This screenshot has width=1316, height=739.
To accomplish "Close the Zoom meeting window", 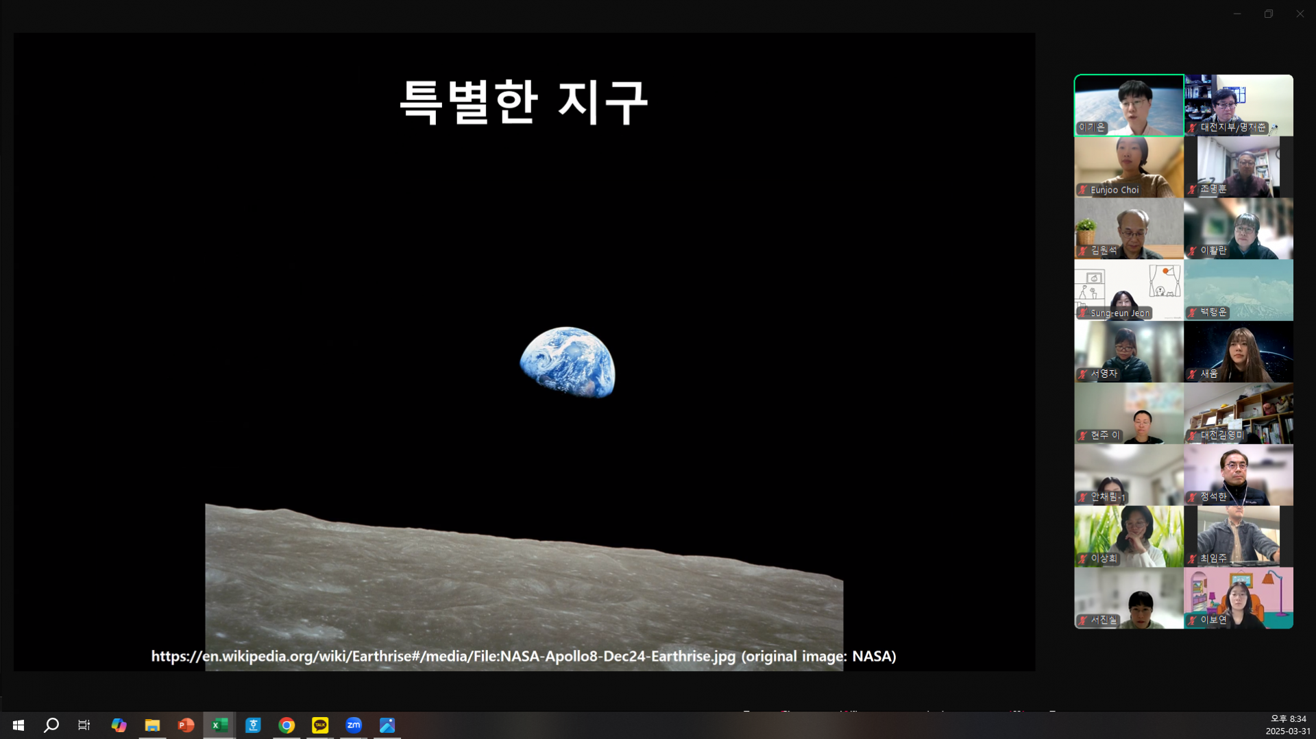I will [x=1300, y=14].
